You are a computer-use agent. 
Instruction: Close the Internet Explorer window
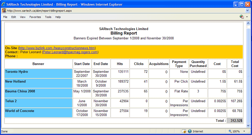[x=248, y=4]
